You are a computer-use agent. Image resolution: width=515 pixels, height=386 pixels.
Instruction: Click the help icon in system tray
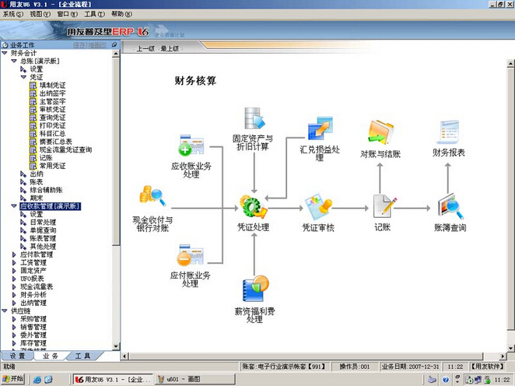click(446, 380)
